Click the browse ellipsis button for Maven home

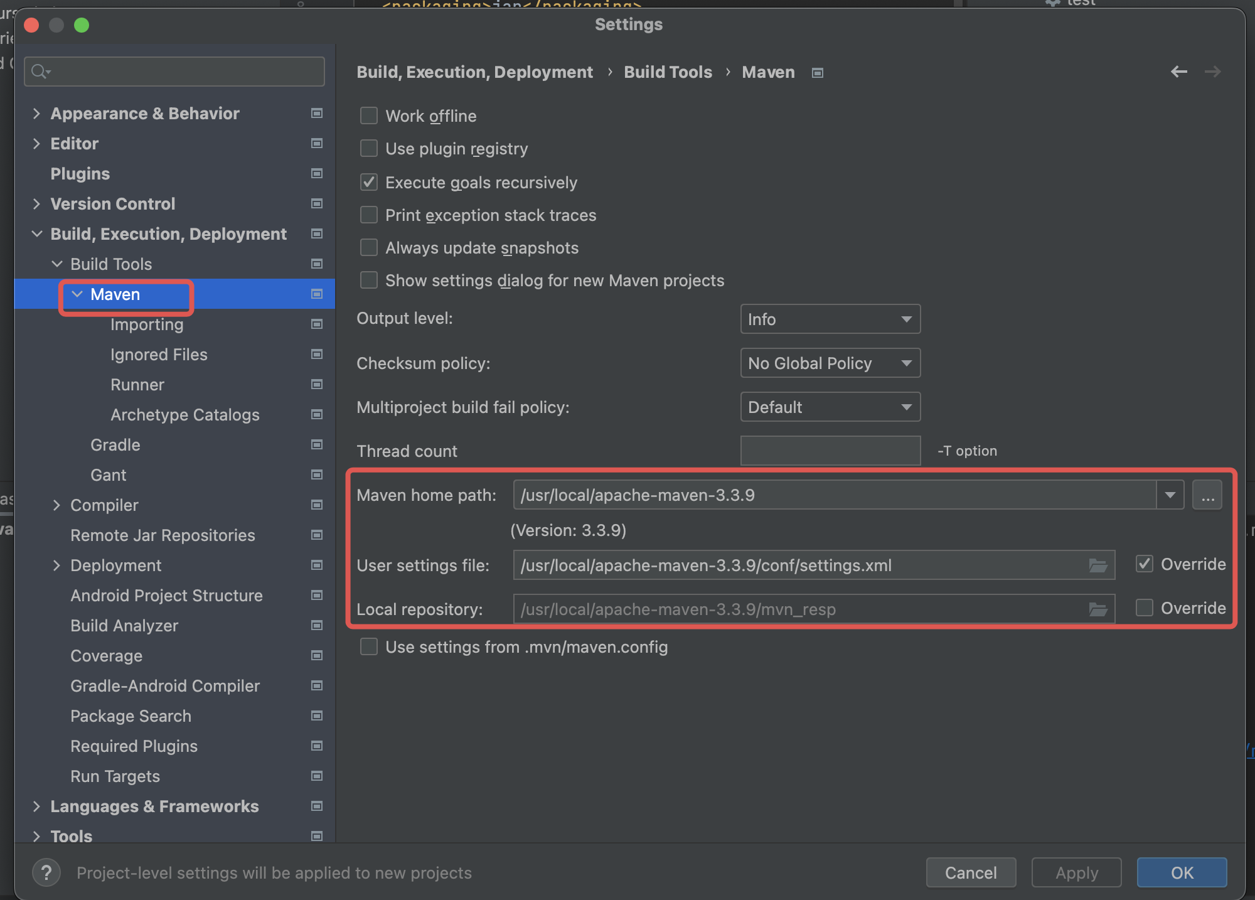[x=1207, y=495]
